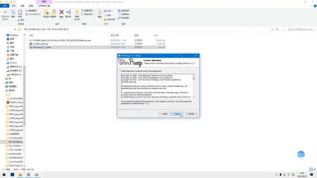Click Invert selection in the ribbon

click(x=123, y=18)
